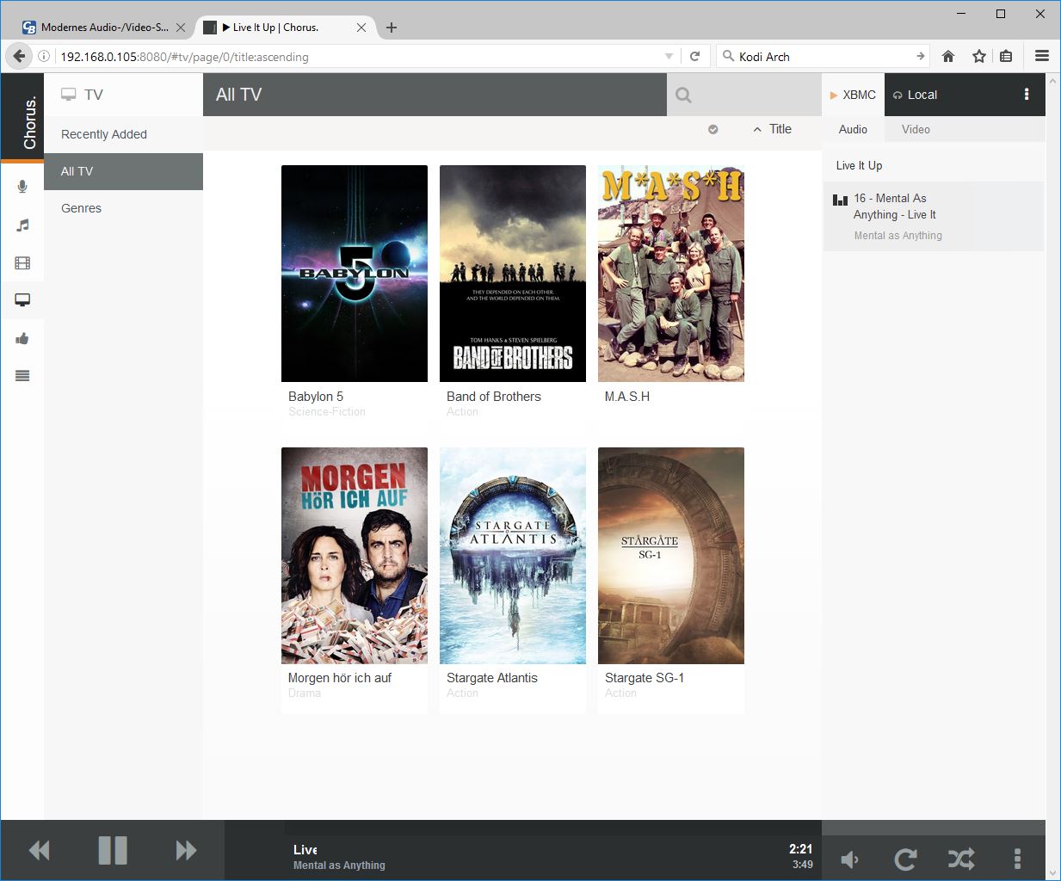This screenshot has width=1061, height=881.
Task: Open the Stargate Atlantis poster
Action: (x=513, y=556)
